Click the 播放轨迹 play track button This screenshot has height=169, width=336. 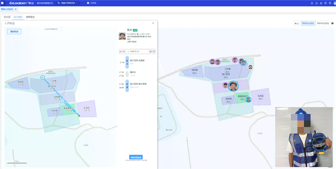tap(14, 32)
